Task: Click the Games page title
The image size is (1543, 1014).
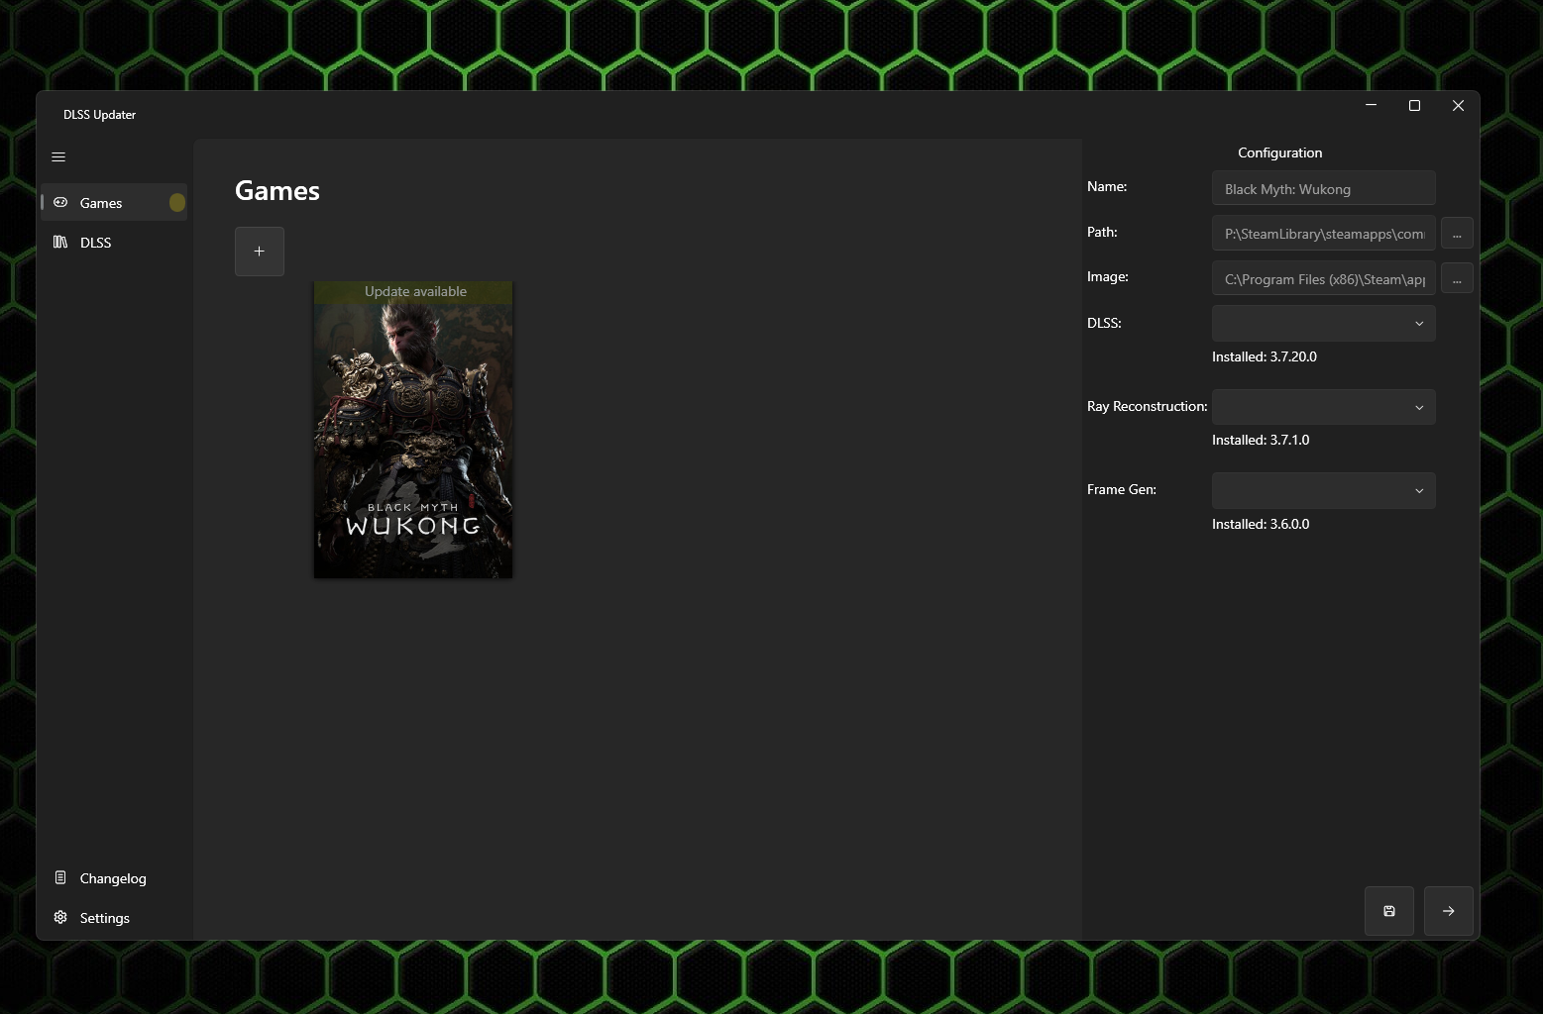Action: click(x=277, y=190)
